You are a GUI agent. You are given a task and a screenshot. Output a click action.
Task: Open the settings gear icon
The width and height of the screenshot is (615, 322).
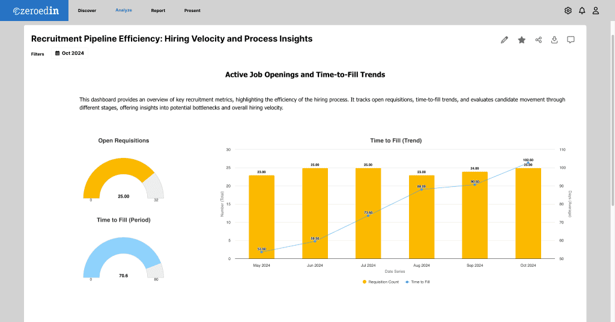click(568, 10)
